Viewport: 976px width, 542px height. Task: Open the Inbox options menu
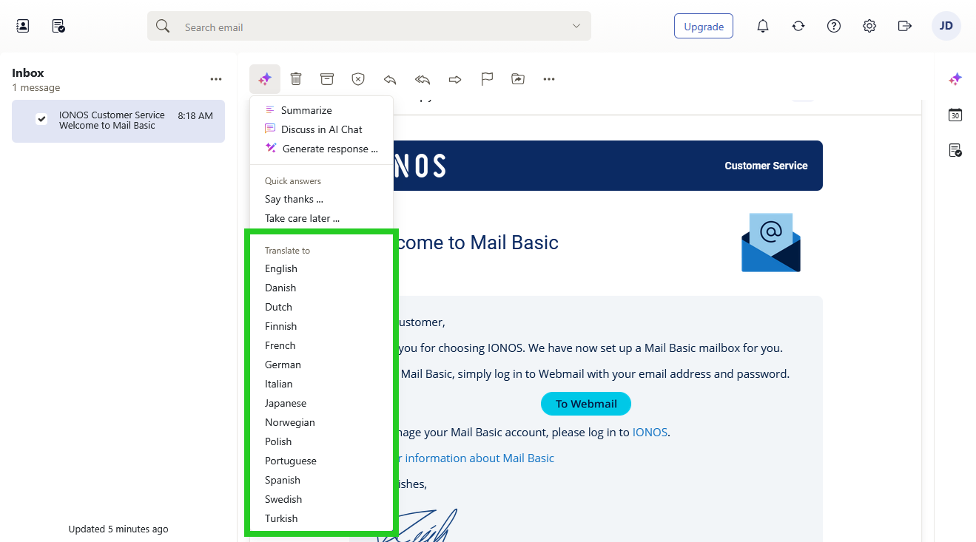click(x=215, y=78)
